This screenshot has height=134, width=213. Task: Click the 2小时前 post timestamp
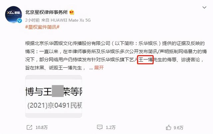32,20
